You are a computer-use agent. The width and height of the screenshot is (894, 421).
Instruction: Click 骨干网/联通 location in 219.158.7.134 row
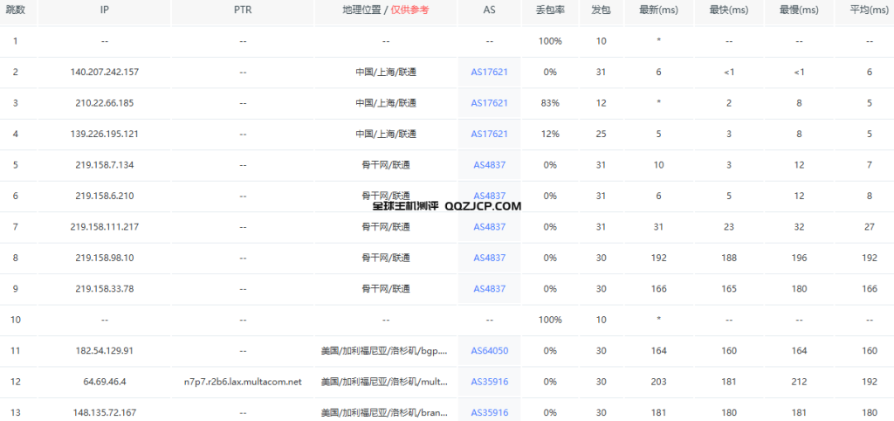pos(386,165)
